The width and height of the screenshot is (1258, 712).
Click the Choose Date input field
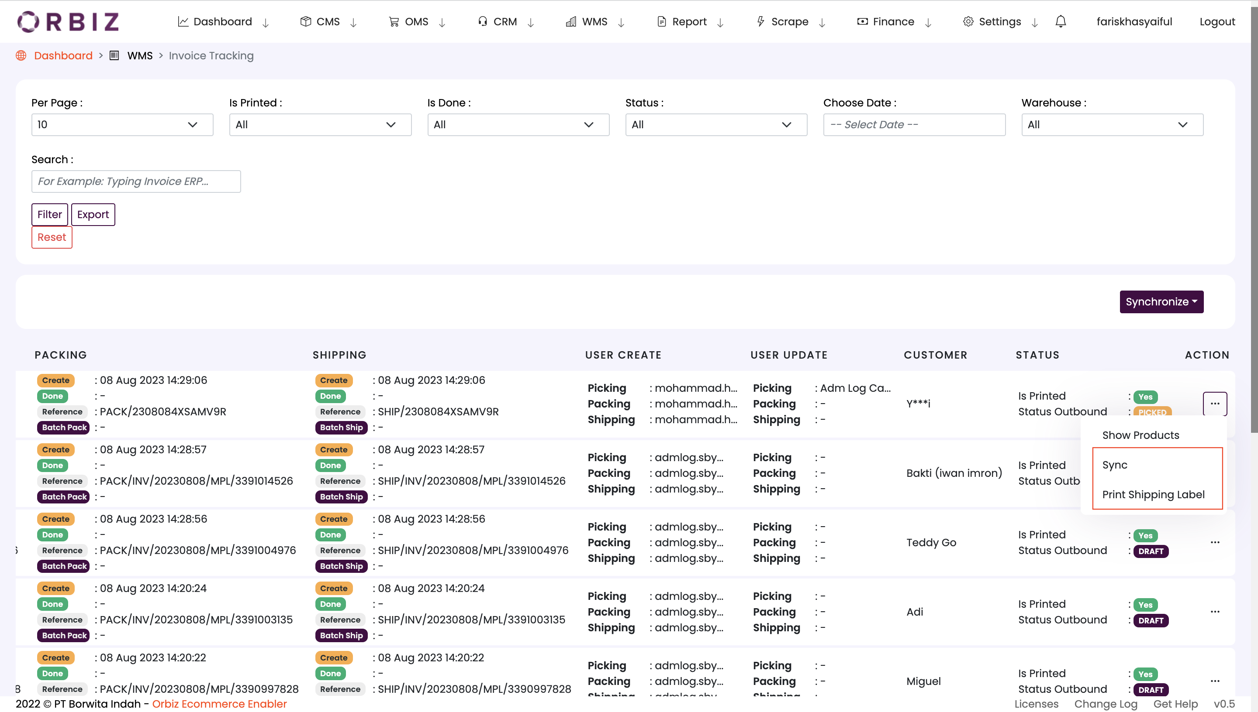[914, 125]
